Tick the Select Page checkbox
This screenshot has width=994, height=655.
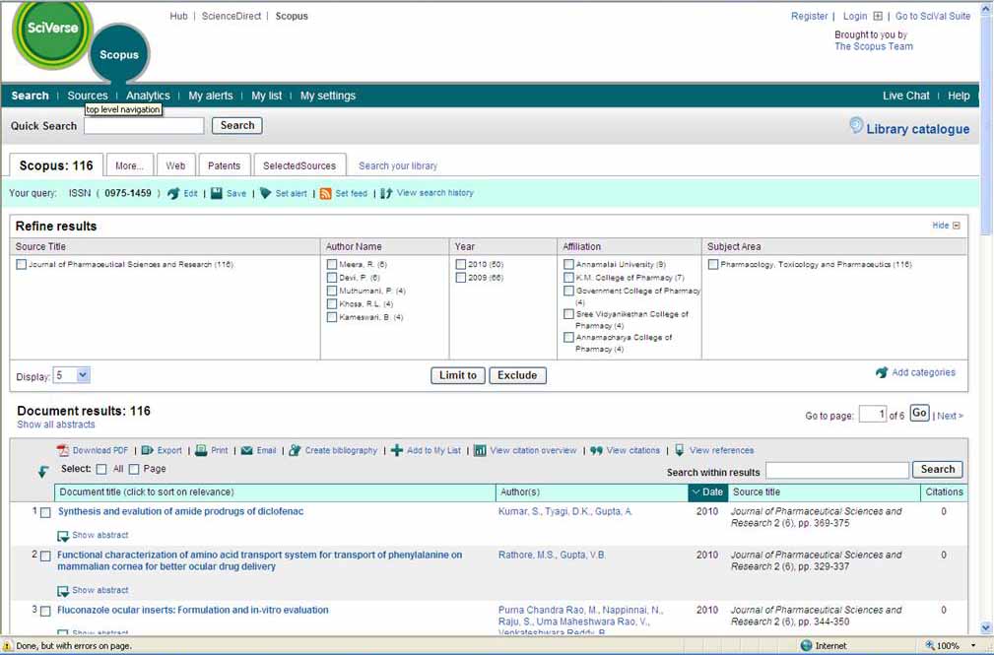[x=134, y=469]
